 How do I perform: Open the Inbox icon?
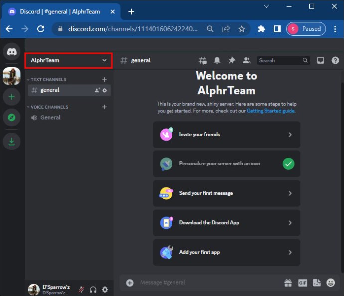(x=320, y=60)
